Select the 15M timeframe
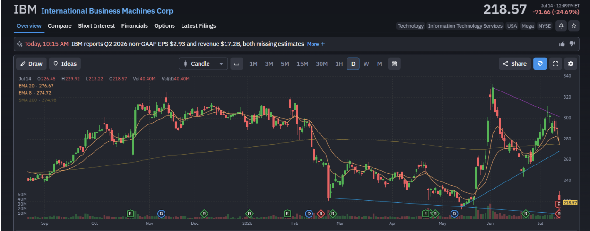The width and height of the screenshot is (590, 231). point(303,64)
